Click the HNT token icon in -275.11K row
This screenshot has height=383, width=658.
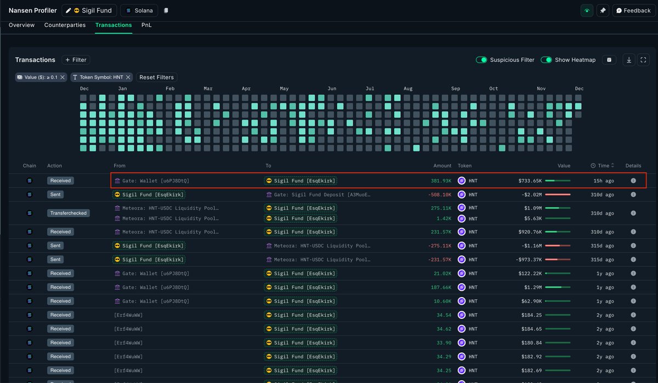coord(462,246)
